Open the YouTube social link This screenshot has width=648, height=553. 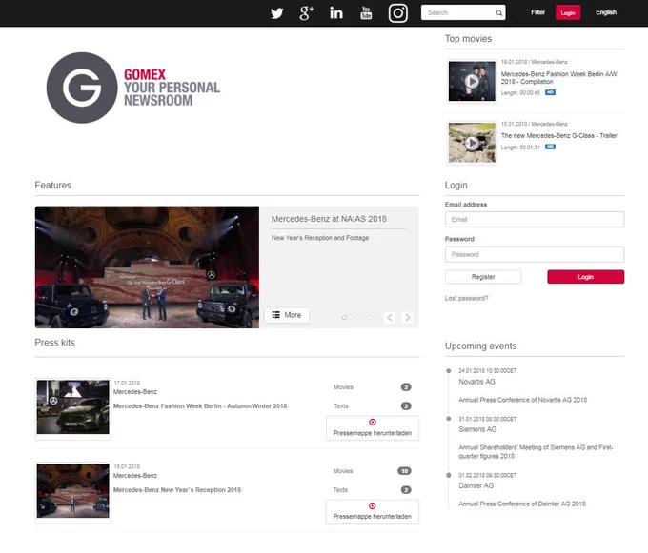[x=366, y=12]
